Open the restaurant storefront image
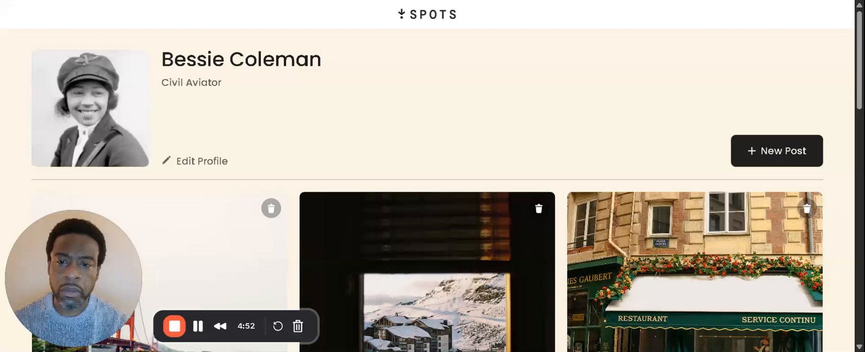 click(x=695, y=272)
